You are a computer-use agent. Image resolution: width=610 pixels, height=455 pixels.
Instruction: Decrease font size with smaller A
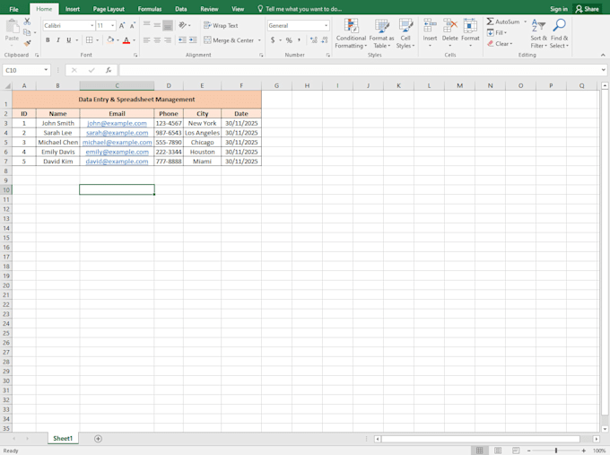click(x=132, y=26)
